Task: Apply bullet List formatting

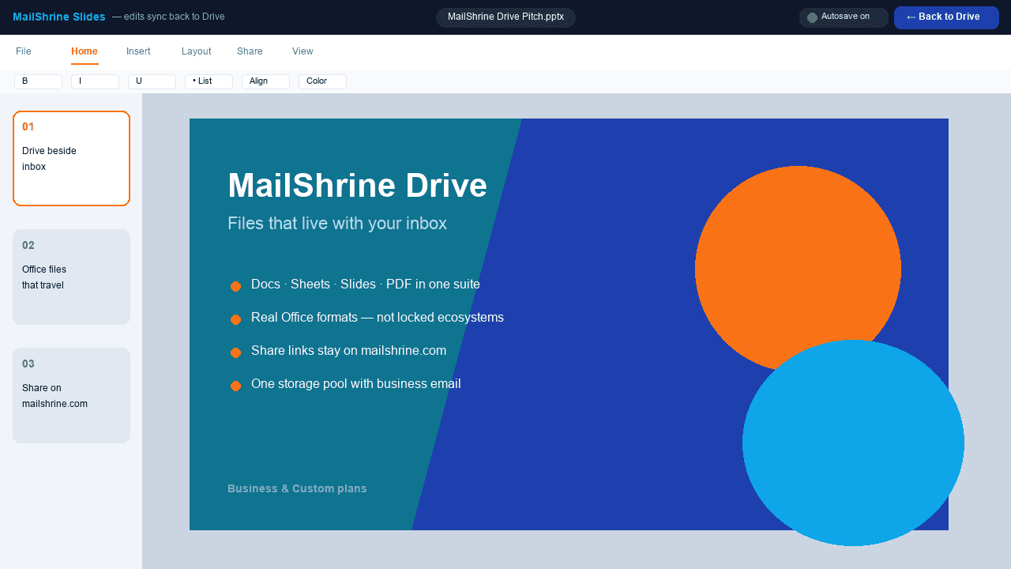Action: pos(209,81)
